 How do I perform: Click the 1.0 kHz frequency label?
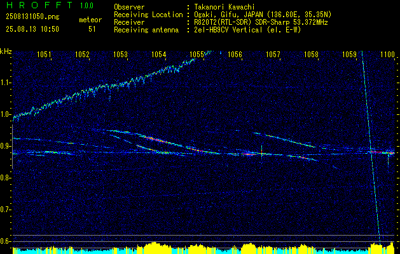tap(5, 114)
